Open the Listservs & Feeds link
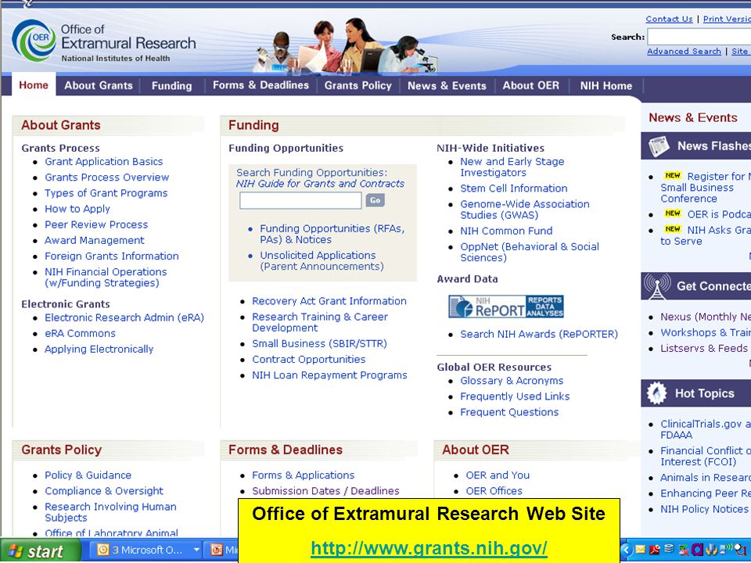This screenshot has width=751, height=563. click(x=704, y=349)
